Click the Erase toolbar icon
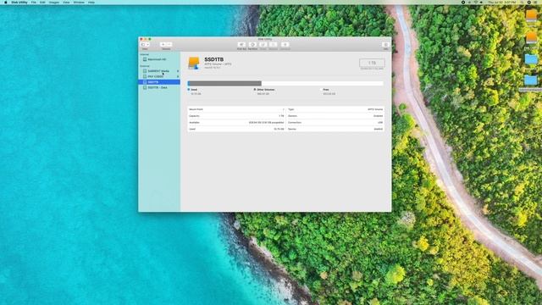 263,45
